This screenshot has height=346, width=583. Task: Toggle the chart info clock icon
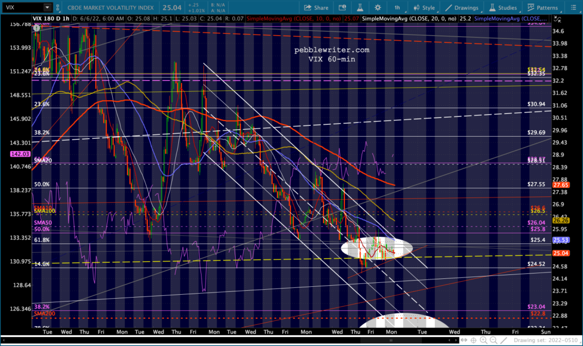point(342,7)
